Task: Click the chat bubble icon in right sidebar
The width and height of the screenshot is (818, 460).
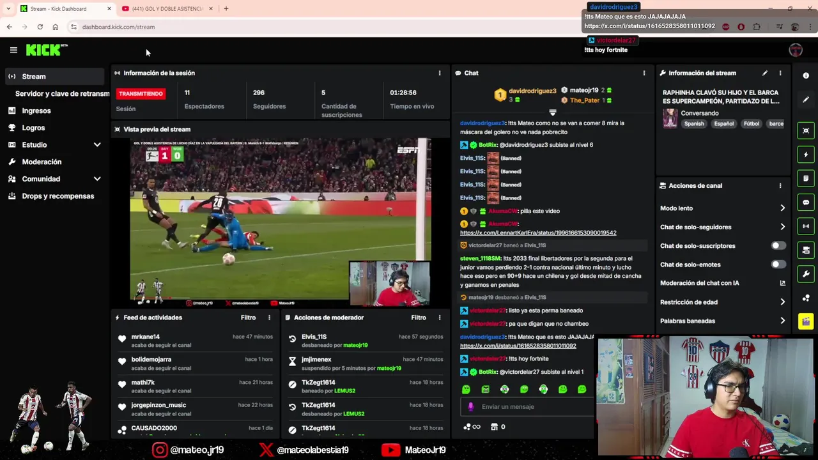Action: pyautogui.click(x=806, y=203)
